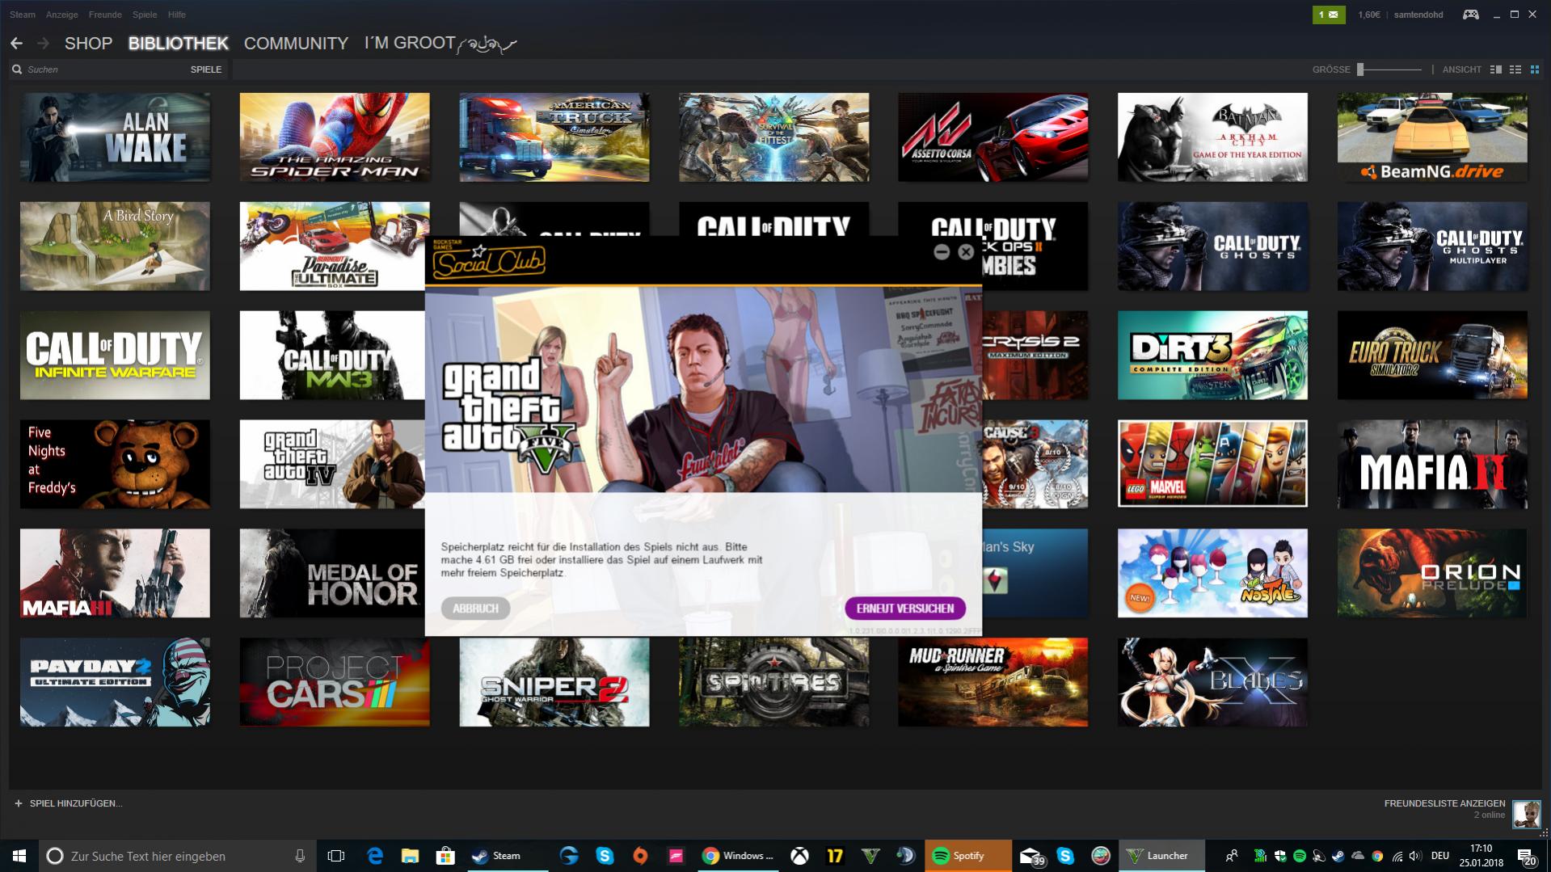Select Euro Truck Simulator 2 tile
The height and width of the screenshot is (872, 1551).
tap(1432, 356)
